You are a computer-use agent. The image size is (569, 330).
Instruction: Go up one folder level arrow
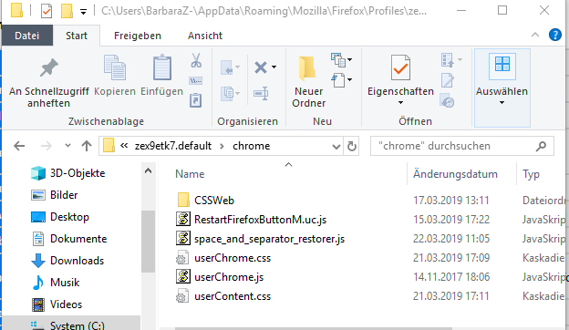pyautogui.click(x=87, y=146)
